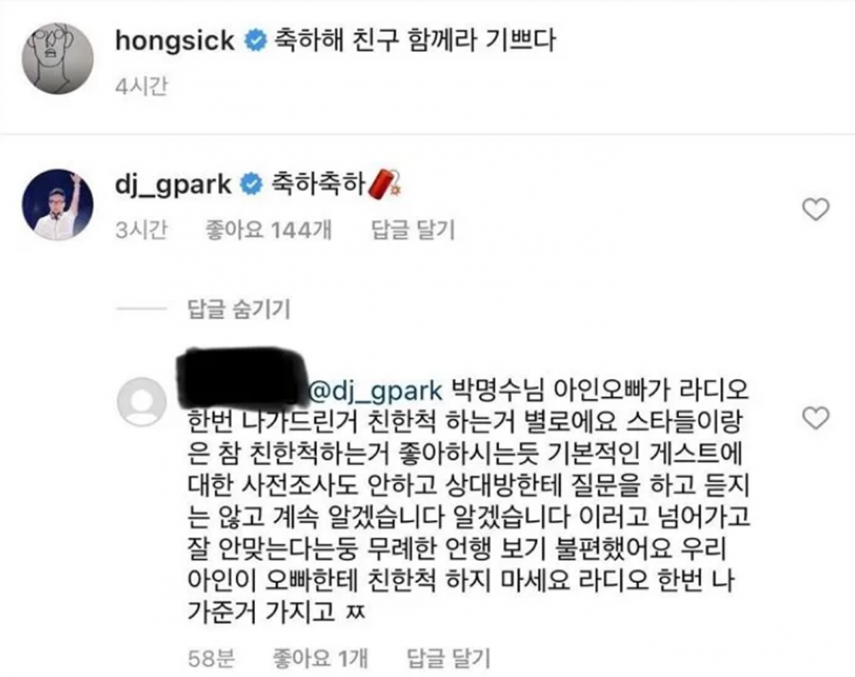Collapse replies with 답글 숨기기
The width and height of the screenshot is (855, 677).
[239, 309]
